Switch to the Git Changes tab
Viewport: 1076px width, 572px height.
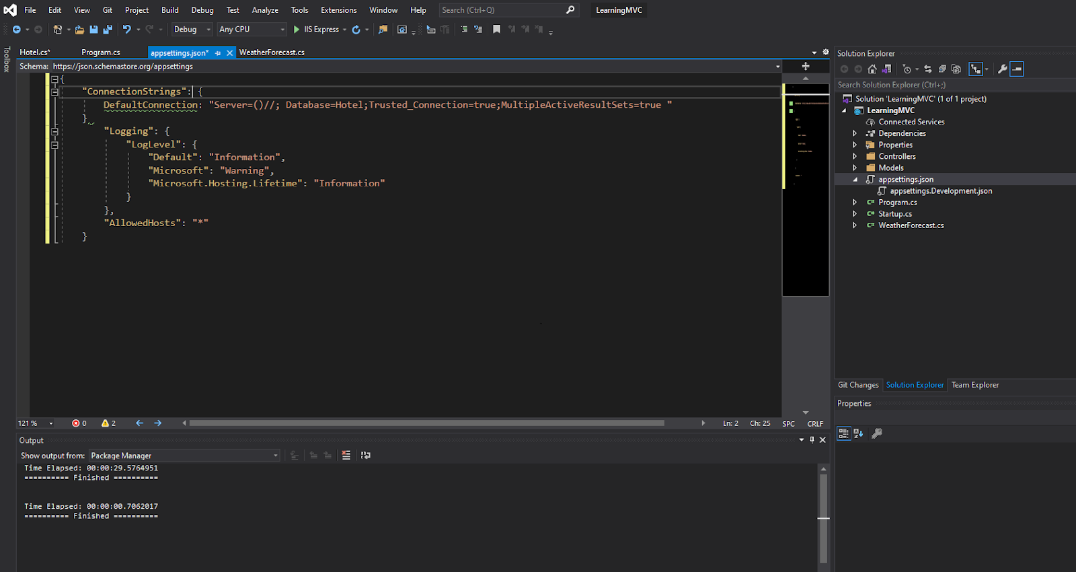coord(858,385)
